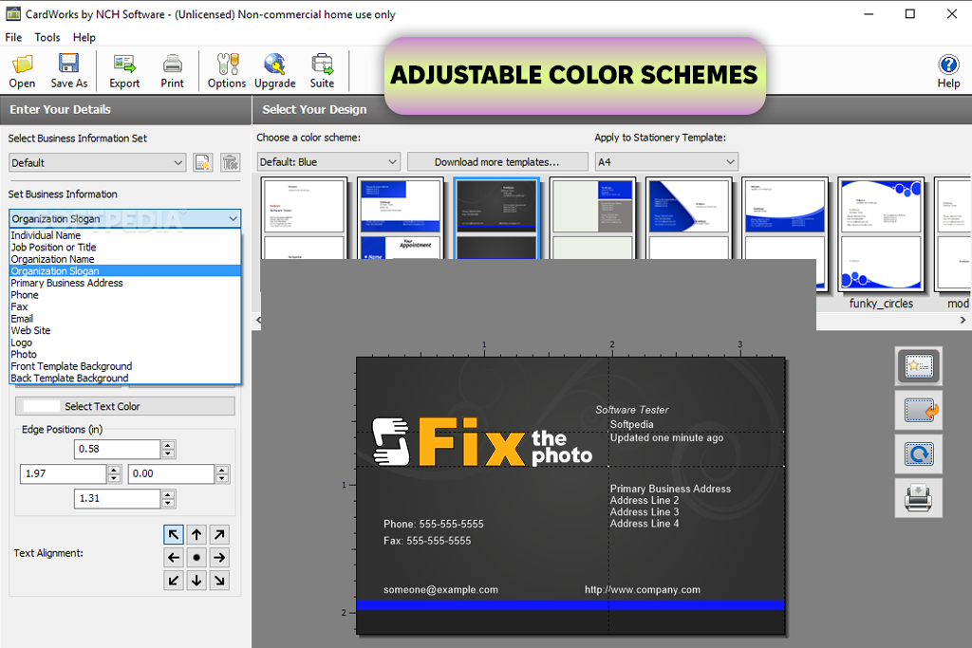972x648 pixels.
Task: Open the color scheme dropdown
Action: pyautogui.click(x=328, y=161)
